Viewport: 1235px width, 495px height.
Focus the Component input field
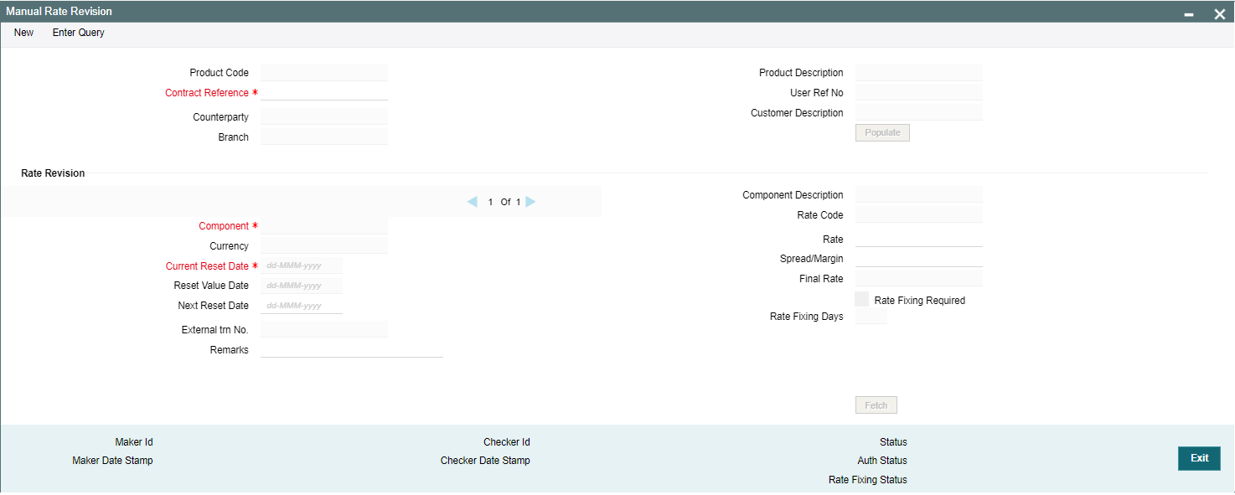pyautogui.click(x=324, y=226)
